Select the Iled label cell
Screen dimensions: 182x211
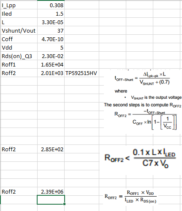click(x=19, y=14)
